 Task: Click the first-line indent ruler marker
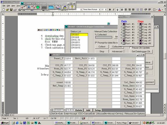[x=53, y=13]
